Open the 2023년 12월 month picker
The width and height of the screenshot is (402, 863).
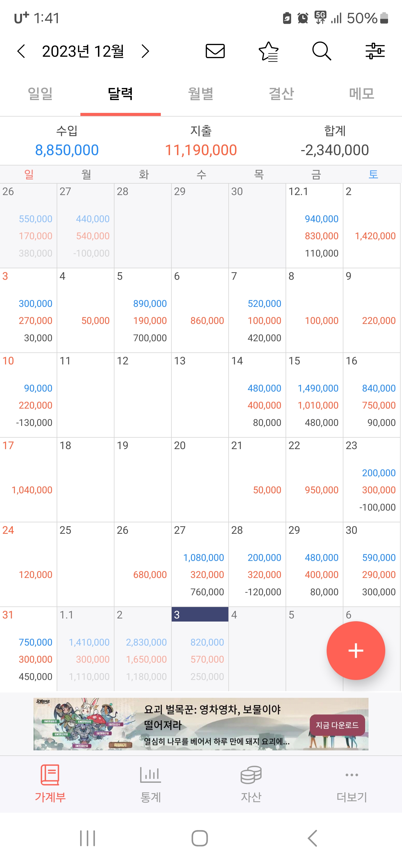(83, 51)
